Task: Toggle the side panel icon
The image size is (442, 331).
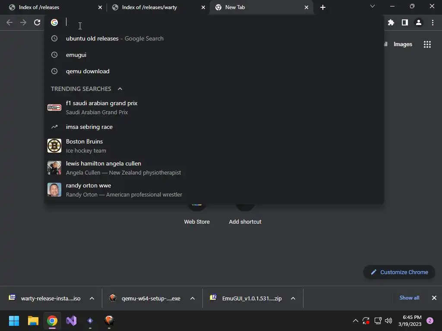Action: point(405,22)
